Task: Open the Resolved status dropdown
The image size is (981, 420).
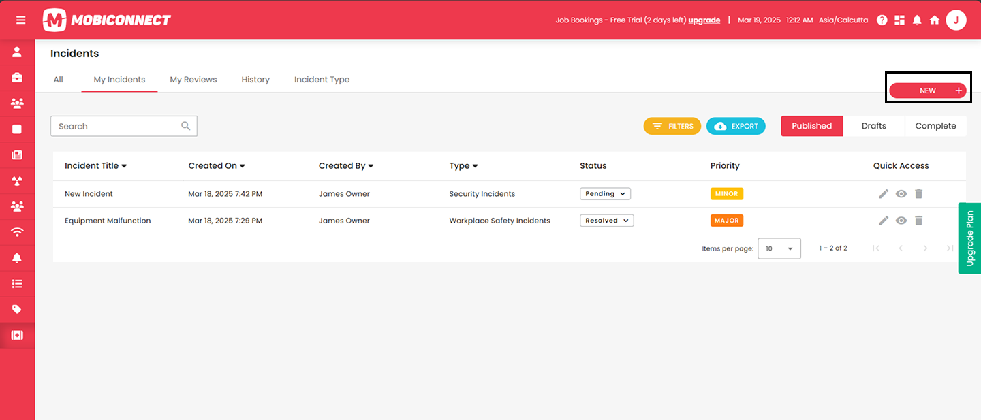Action: (x=606, y=220)
